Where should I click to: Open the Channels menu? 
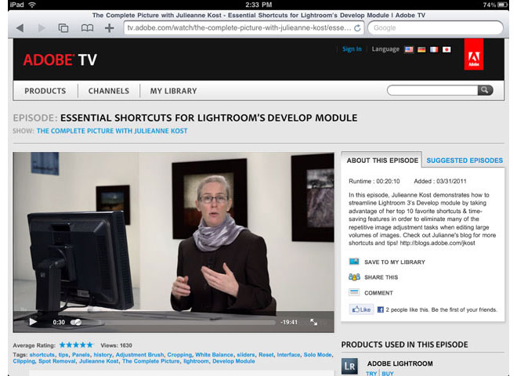click(x=109, y=91)
